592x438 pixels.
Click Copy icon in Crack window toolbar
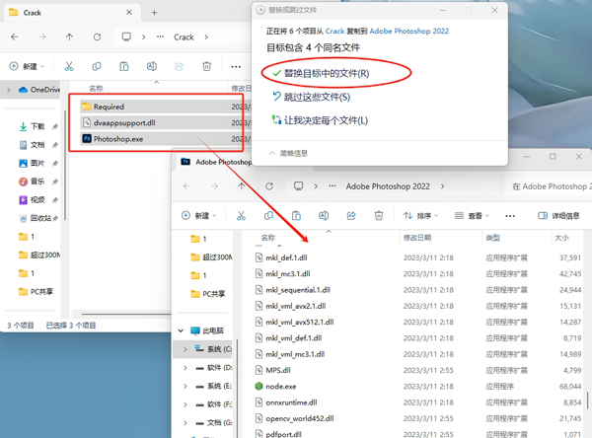tap(97, 66)
